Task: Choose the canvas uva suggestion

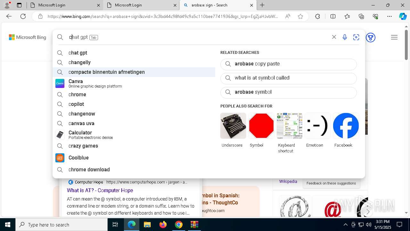Action: 134,123
